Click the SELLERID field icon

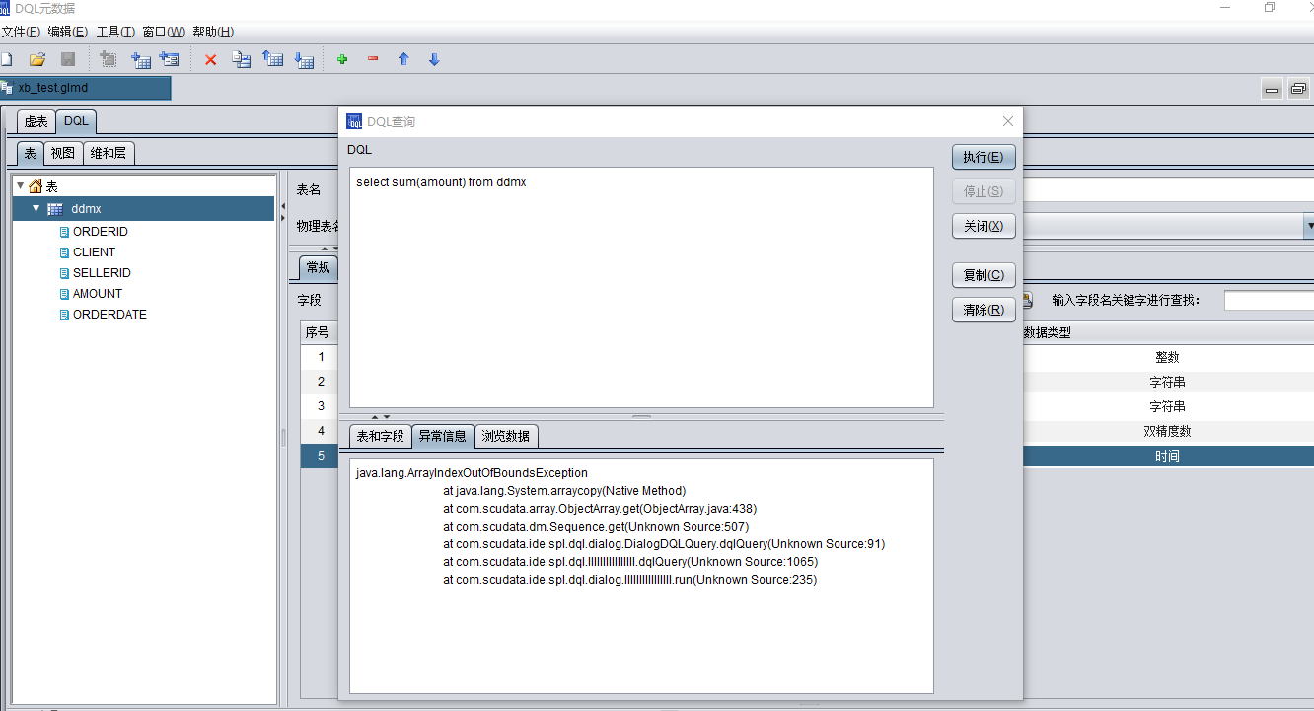coord(65,273)
